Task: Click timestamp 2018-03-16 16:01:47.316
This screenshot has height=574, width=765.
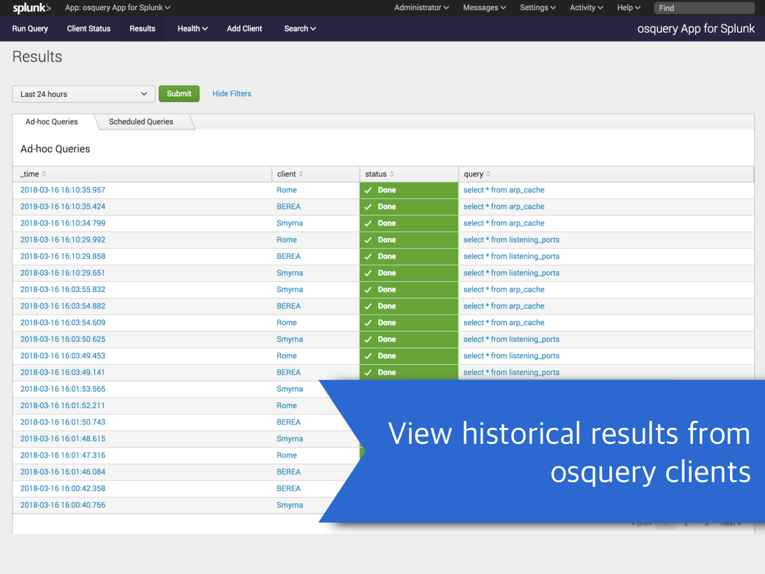Action: [x=63, y=455]
